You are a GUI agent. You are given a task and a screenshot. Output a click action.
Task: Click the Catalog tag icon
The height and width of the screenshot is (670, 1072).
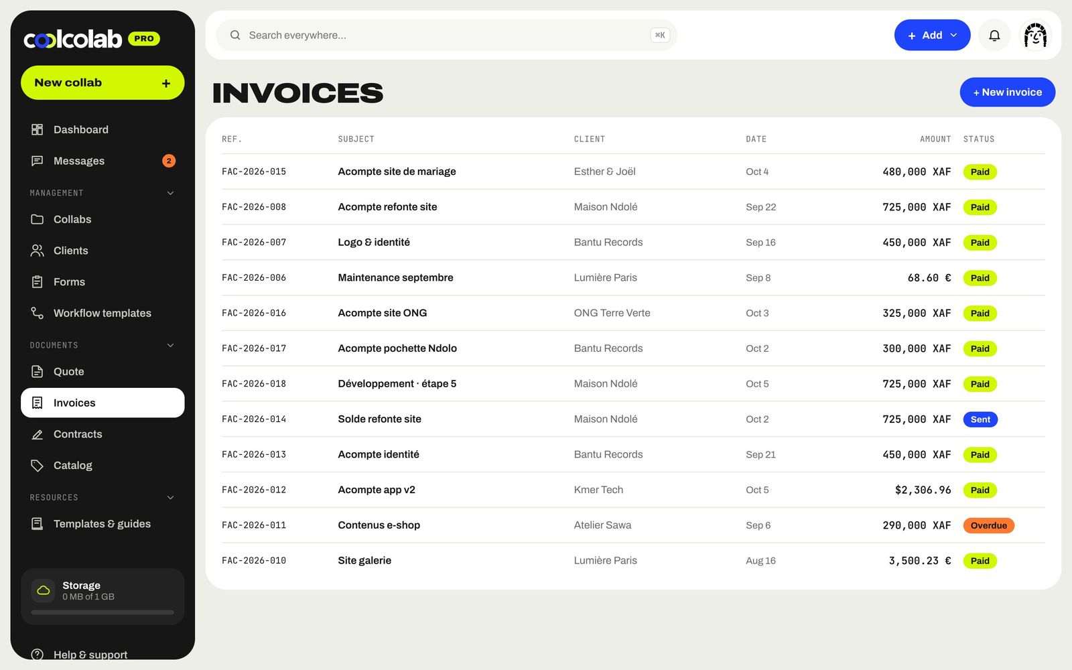[x=38, y=466]
